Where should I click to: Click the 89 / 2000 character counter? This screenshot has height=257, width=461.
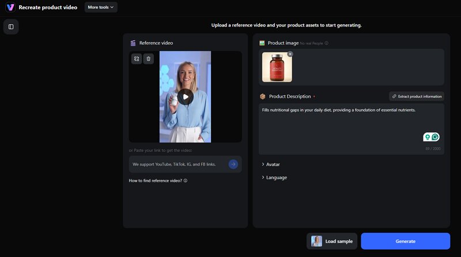pyautogui.click(x=433, y=149)
